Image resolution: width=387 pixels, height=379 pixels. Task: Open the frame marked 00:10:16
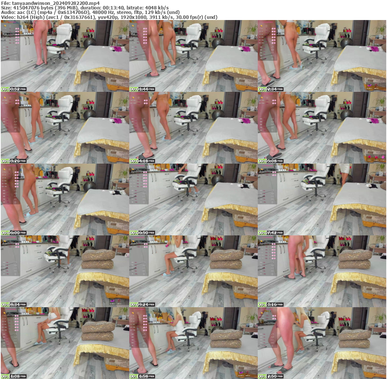(x=322, y=271)
